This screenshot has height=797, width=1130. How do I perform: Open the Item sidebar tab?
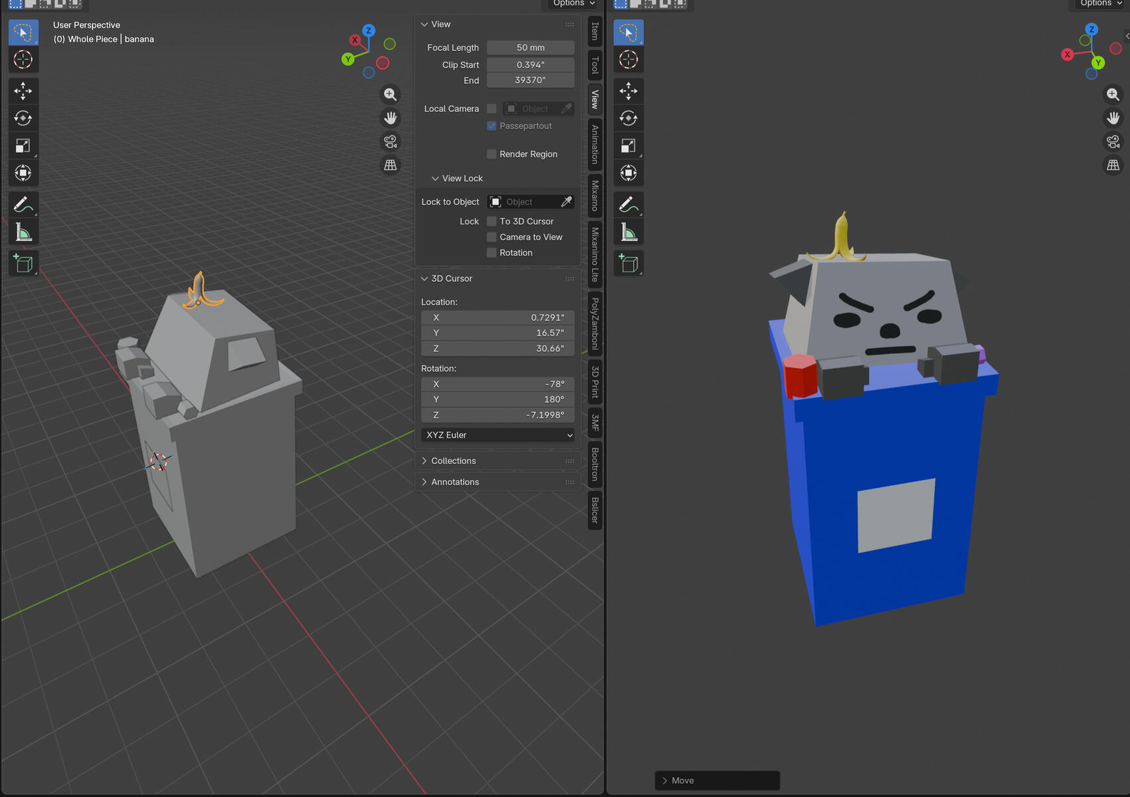[595, 31]
